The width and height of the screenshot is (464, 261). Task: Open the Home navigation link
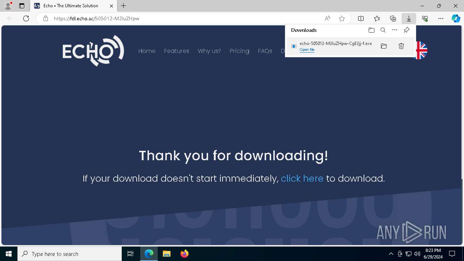pos(147,51)
